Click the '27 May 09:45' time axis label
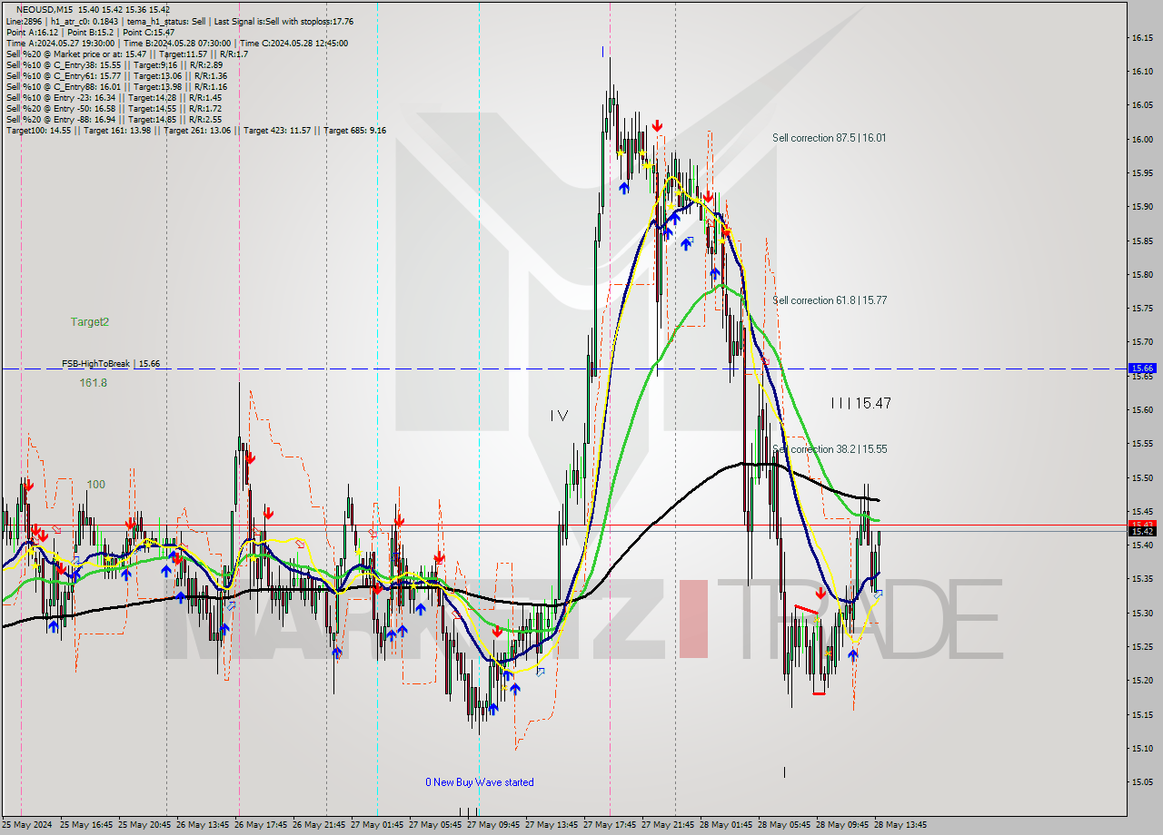This screenshot has height=835, width=1163. pyautogui.click(x=492, y=825)
